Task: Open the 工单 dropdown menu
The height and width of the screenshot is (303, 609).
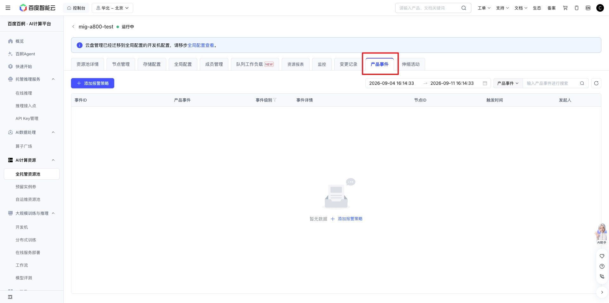Action: (484, 8)
